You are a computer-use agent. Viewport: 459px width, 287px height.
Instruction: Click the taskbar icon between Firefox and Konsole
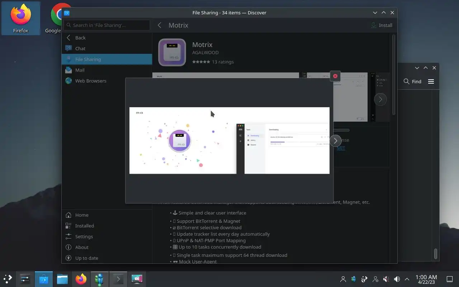coord(99,279)
